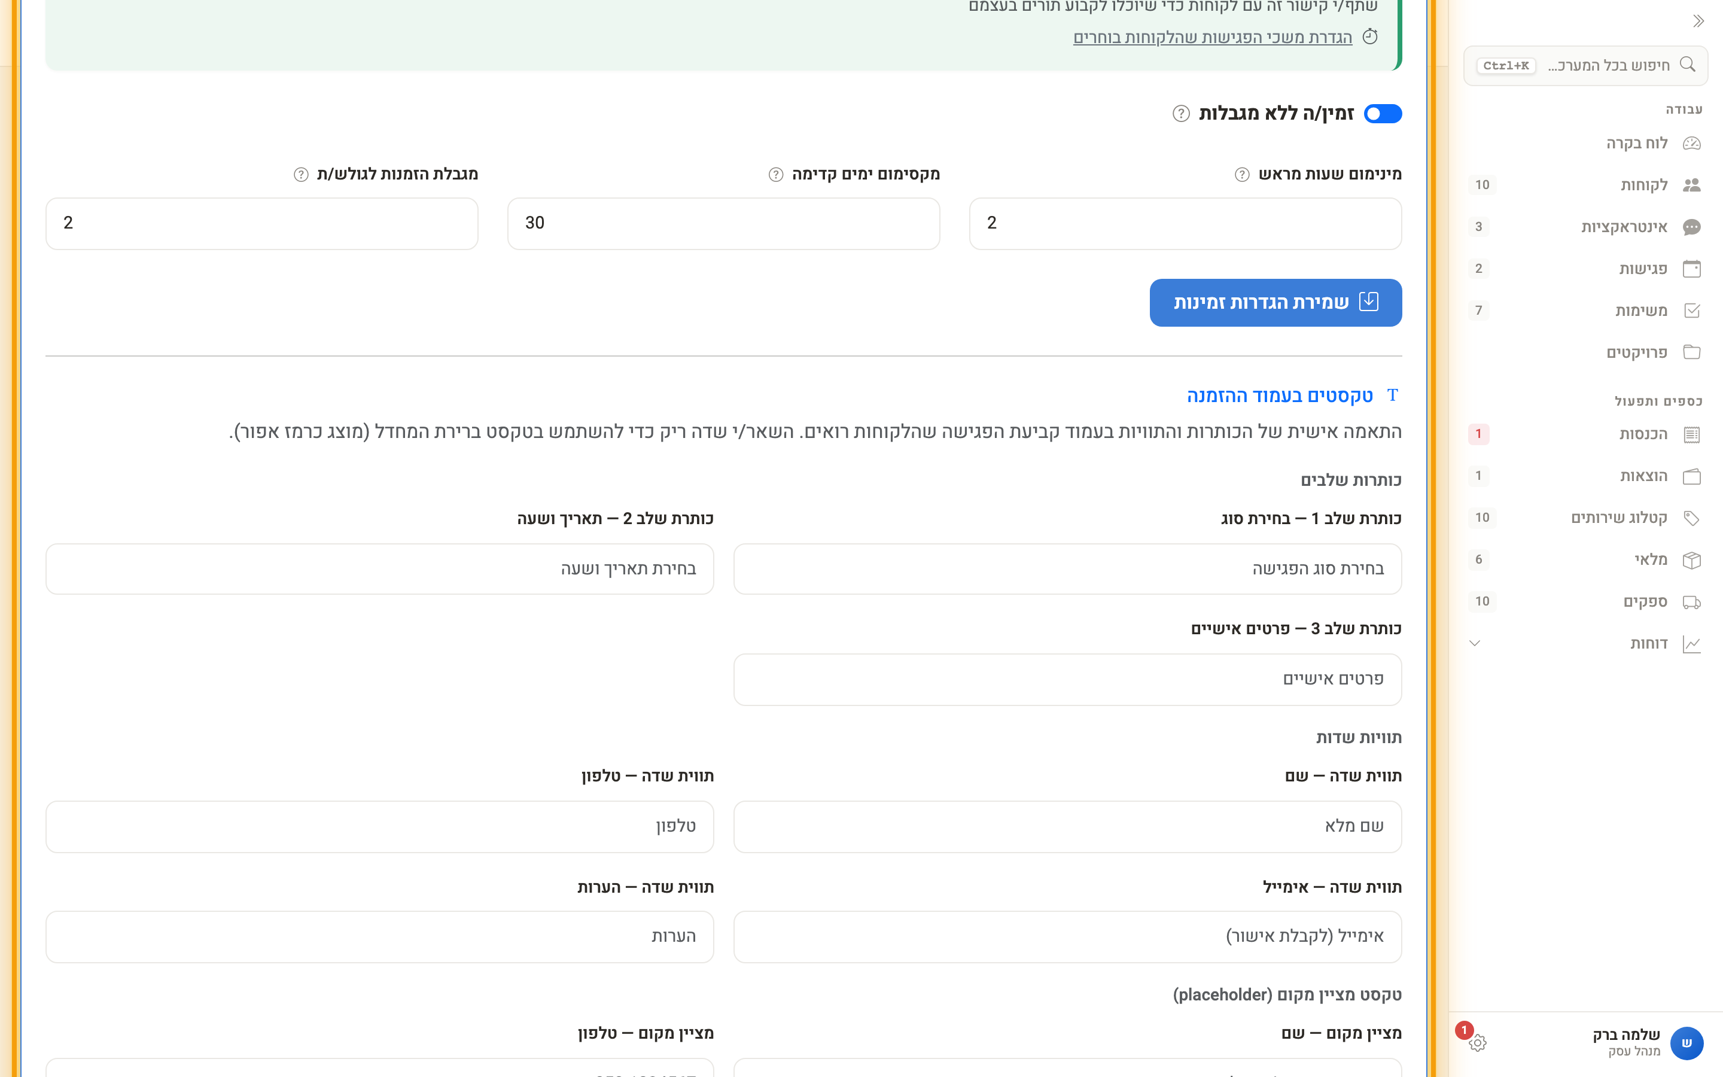Viewport: 1723px width, 1077px height.
Task: Open פרויקטים via its folder icon
Action: pos(1692,352)
